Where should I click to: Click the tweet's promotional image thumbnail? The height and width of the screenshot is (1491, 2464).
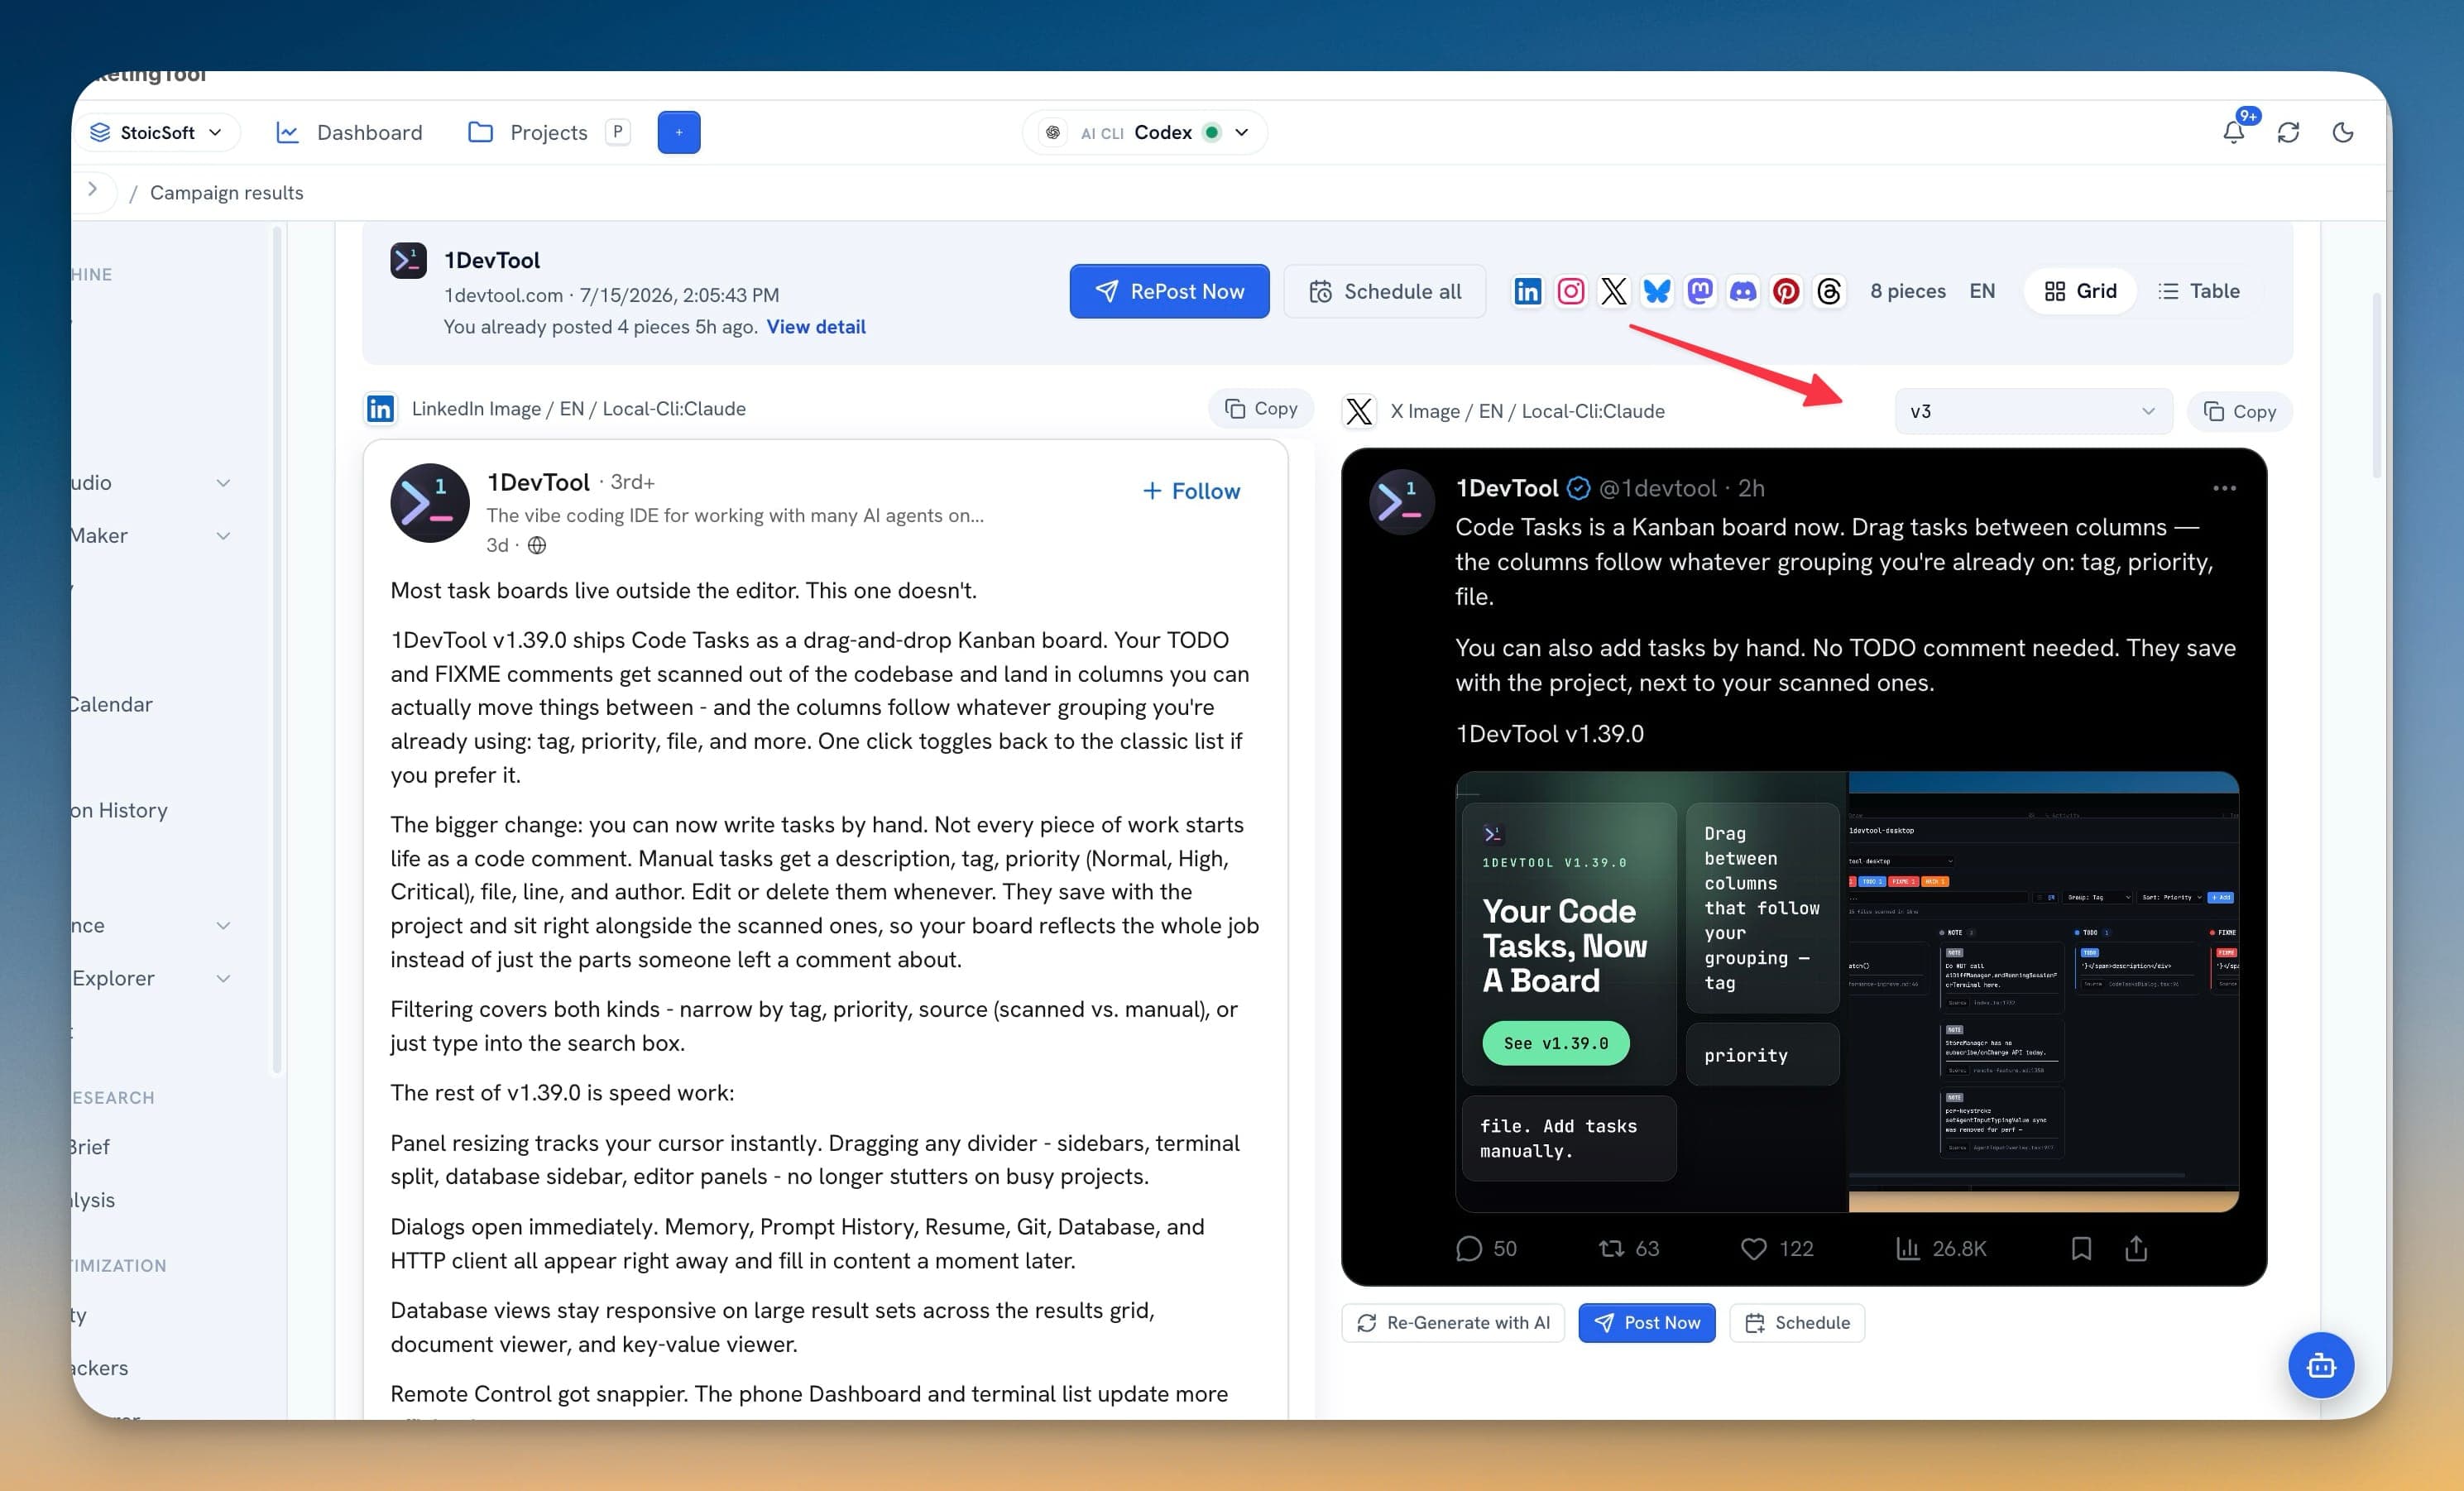point(1846,991)
